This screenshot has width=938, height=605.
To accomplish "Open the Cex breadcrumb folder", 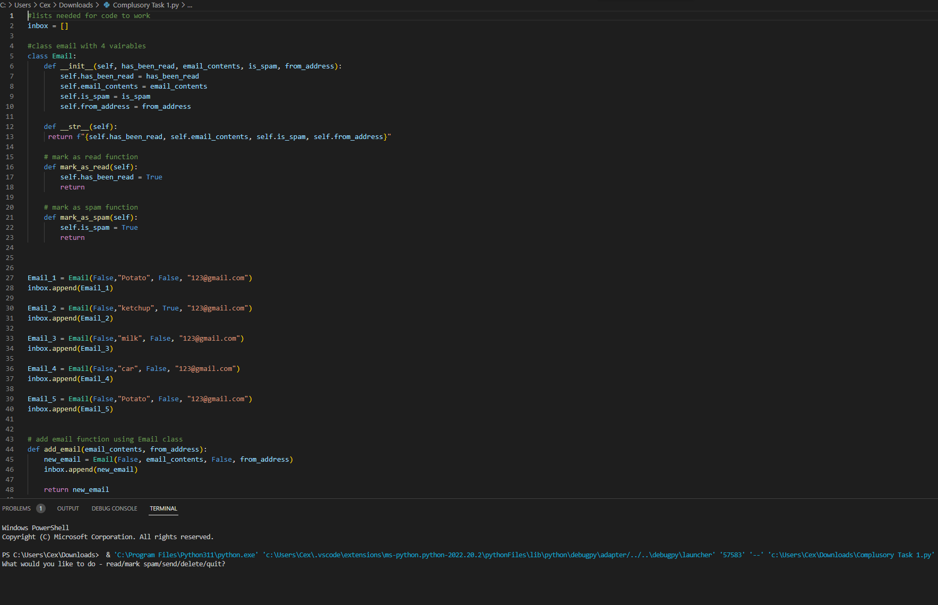I will [45, 5].
